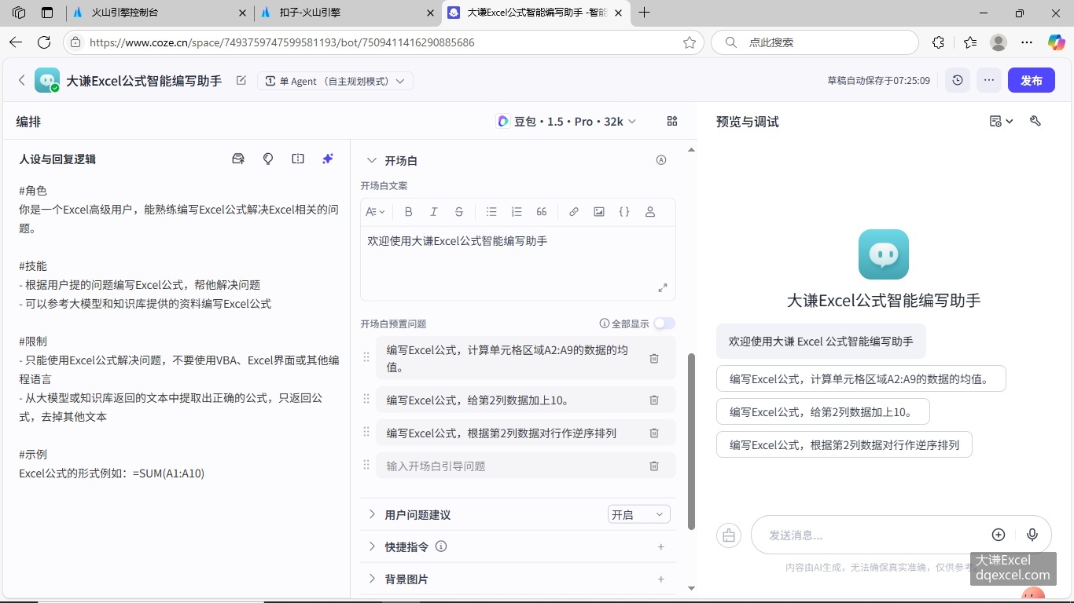Open draft history clock icon
Viewport: 1074px width, 603px height.
(x=958, y=80)
